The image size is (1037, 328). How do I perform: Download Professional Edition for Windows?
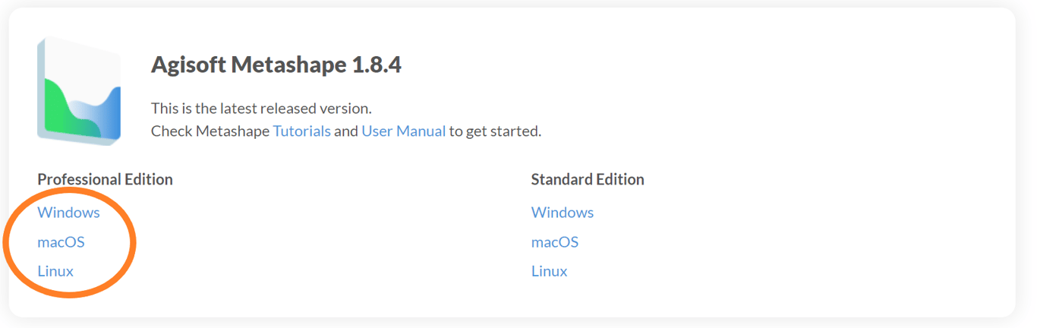point(68,212)
